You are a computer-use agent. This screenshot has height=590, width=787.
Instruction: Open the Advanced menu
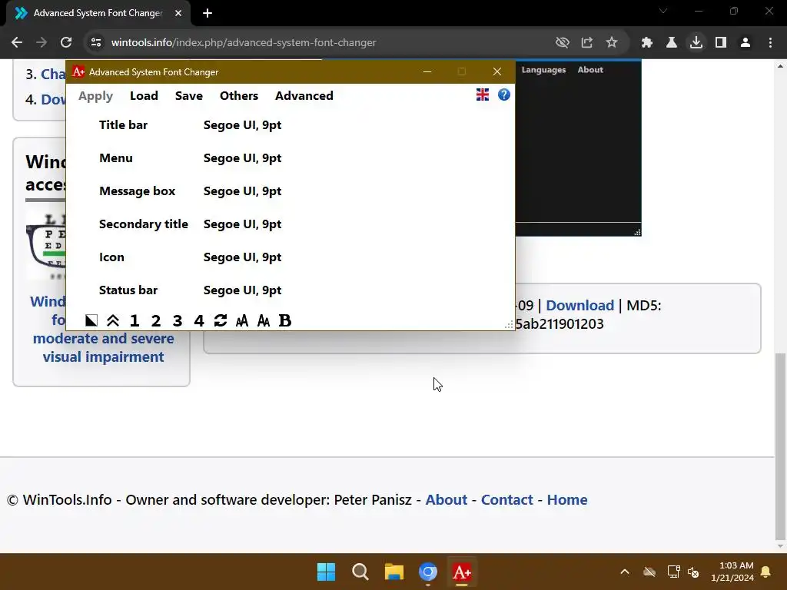coord(304,96)
